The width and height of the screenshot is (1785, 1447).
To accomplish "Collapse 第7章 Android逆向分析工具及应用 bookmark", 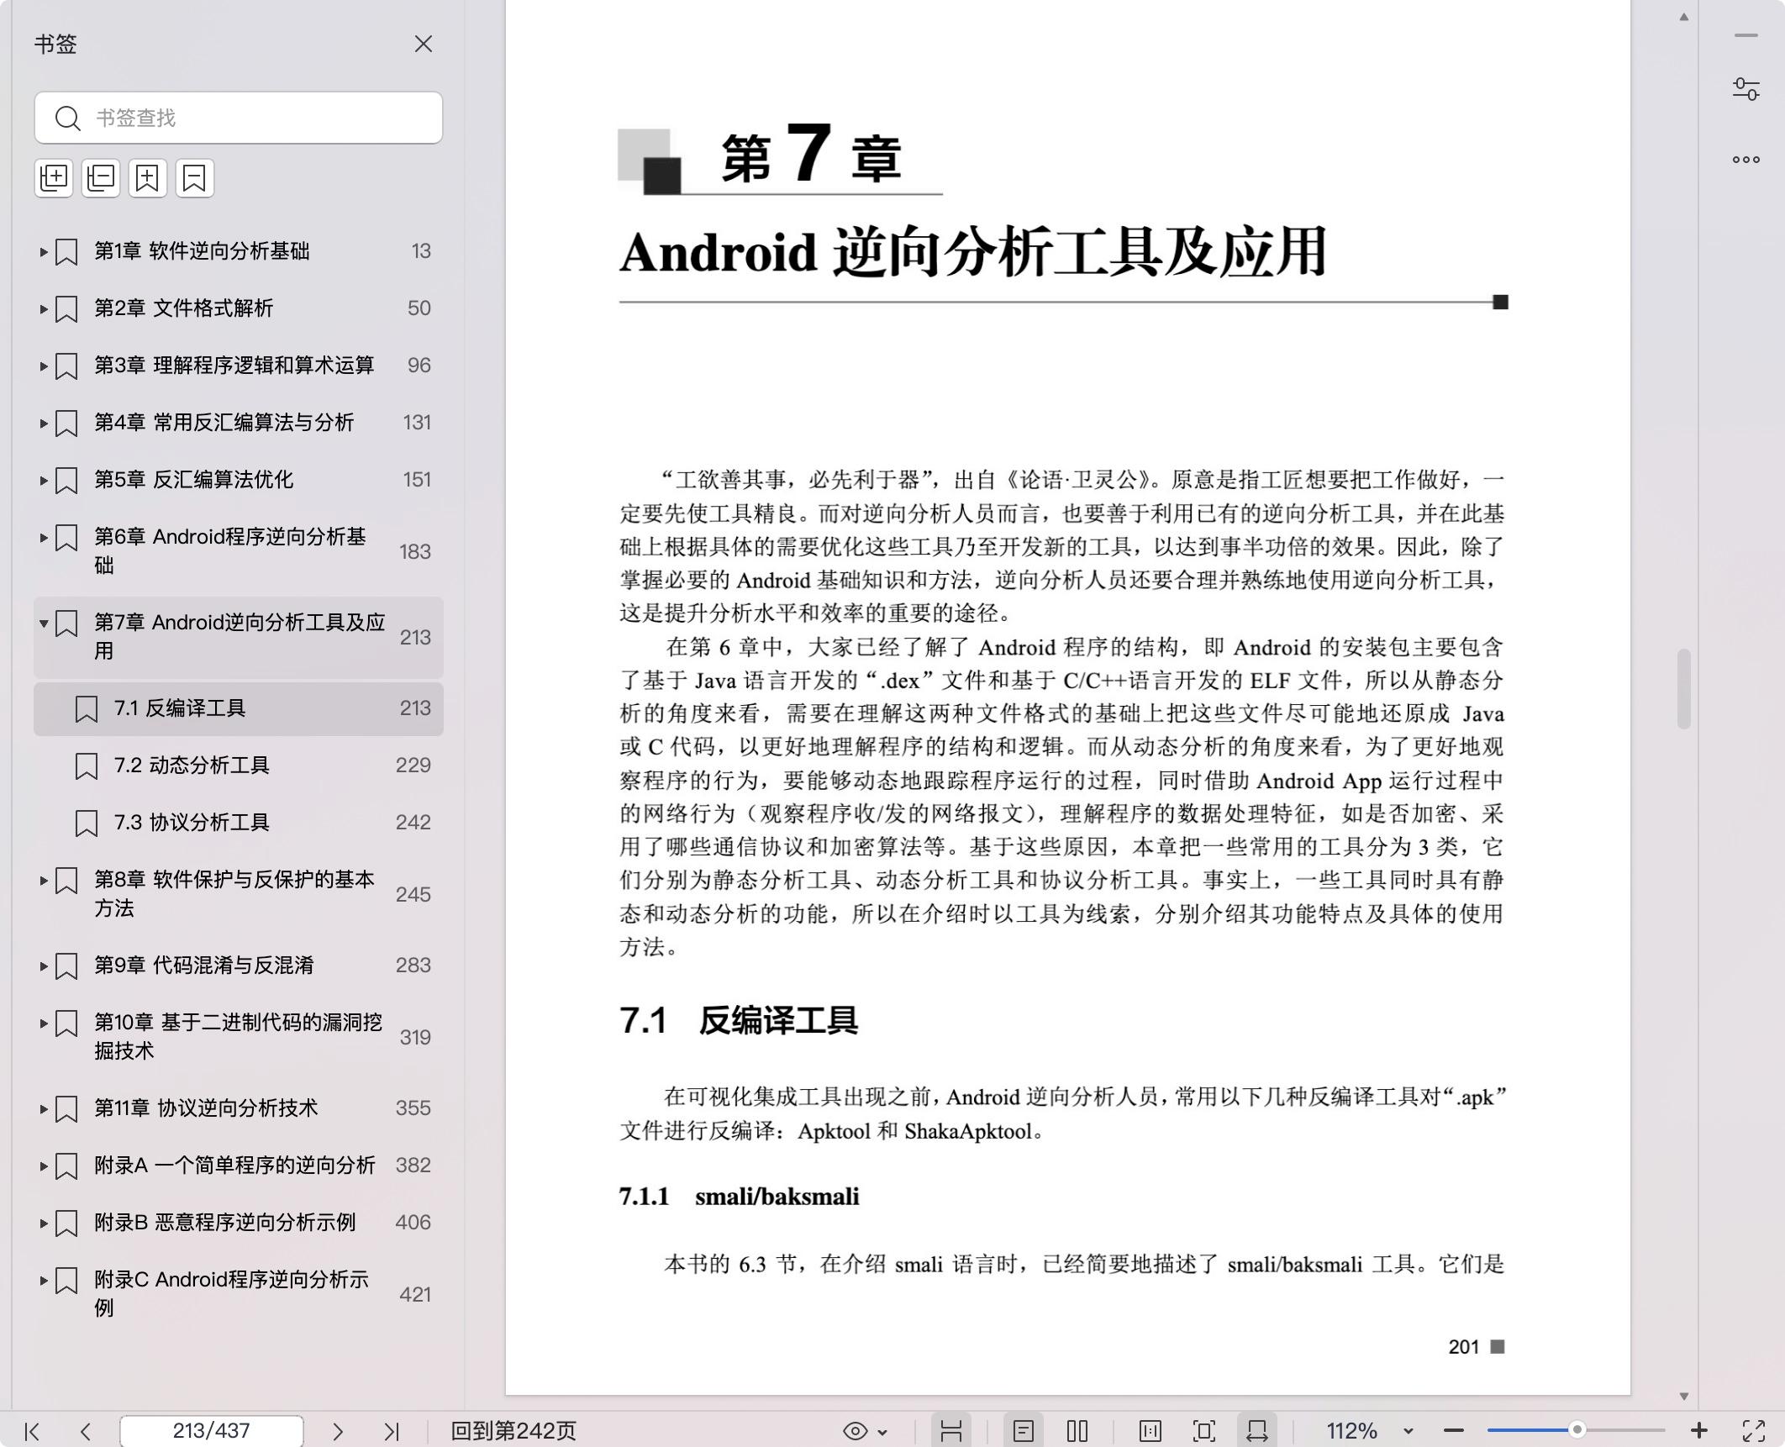I will 43,623.
